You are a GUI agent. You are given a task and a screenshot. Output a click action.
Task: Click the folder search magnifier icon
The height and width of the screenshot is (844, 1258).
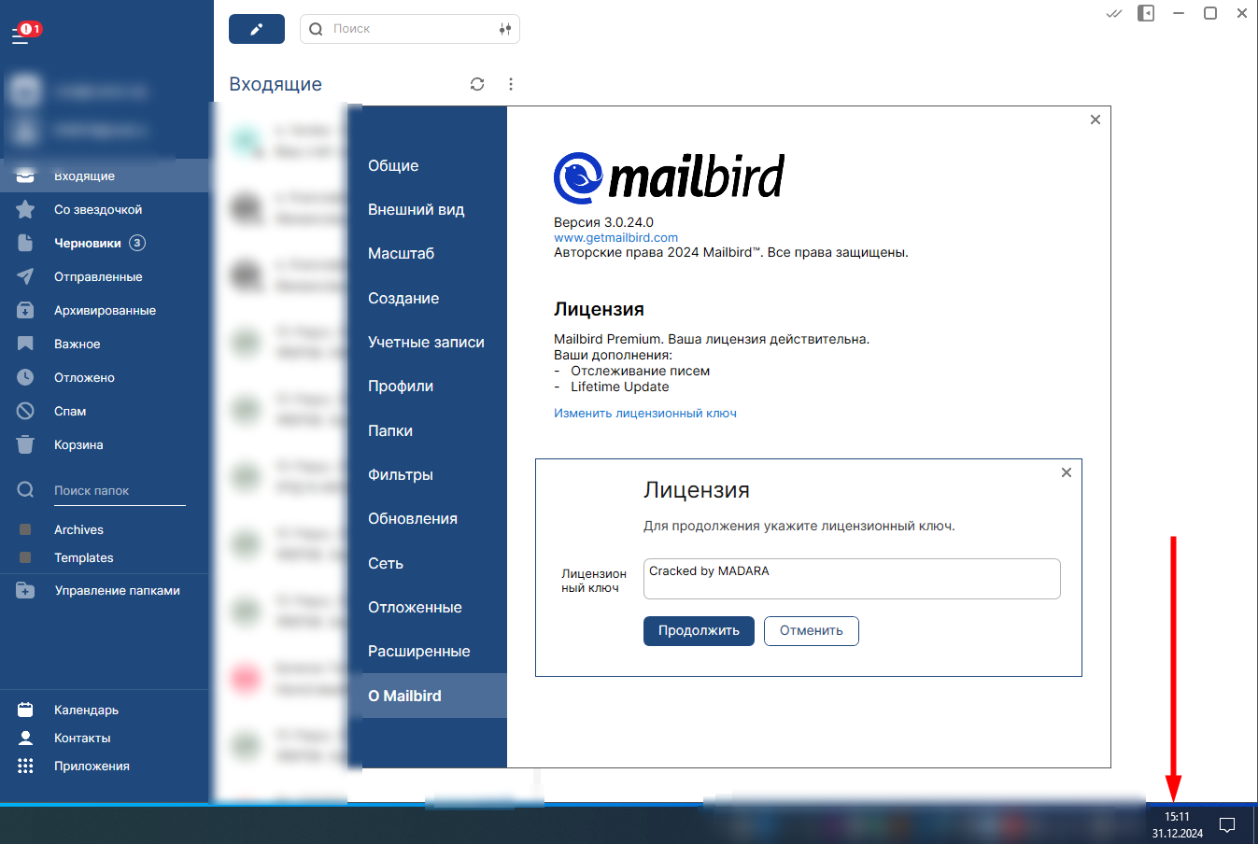point(25,490)
